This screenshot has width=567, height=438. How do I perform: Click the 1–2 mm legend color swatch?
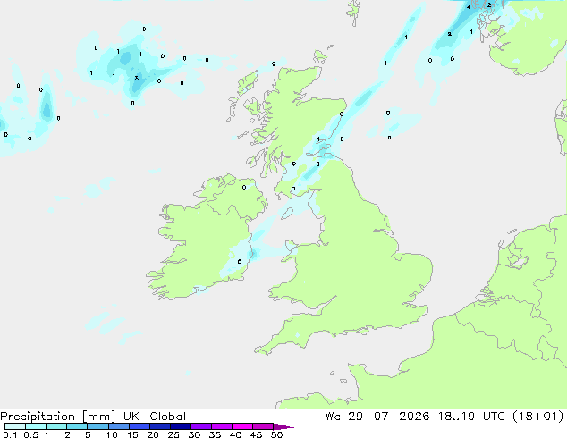coord(56,426)
